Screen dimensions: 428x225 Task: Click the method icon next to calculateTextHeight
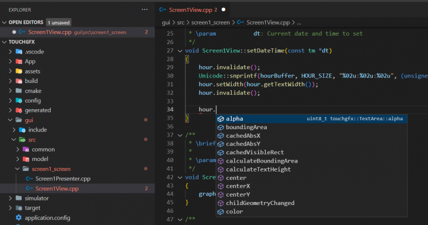pos(221,169)
